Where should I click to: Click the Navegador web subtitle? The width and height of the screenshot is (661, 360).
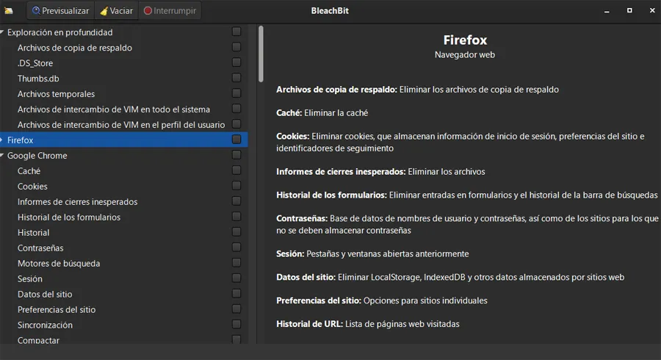click(465, 55)
